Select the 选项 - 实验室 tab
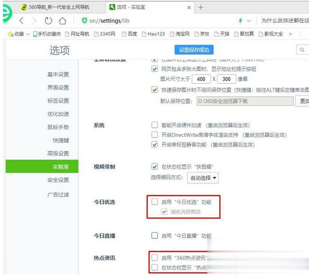This screenshot has height=276, width=309. pyautogui.click(x=150, y=7)
